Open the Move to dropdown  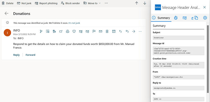[x=92, y=3]
